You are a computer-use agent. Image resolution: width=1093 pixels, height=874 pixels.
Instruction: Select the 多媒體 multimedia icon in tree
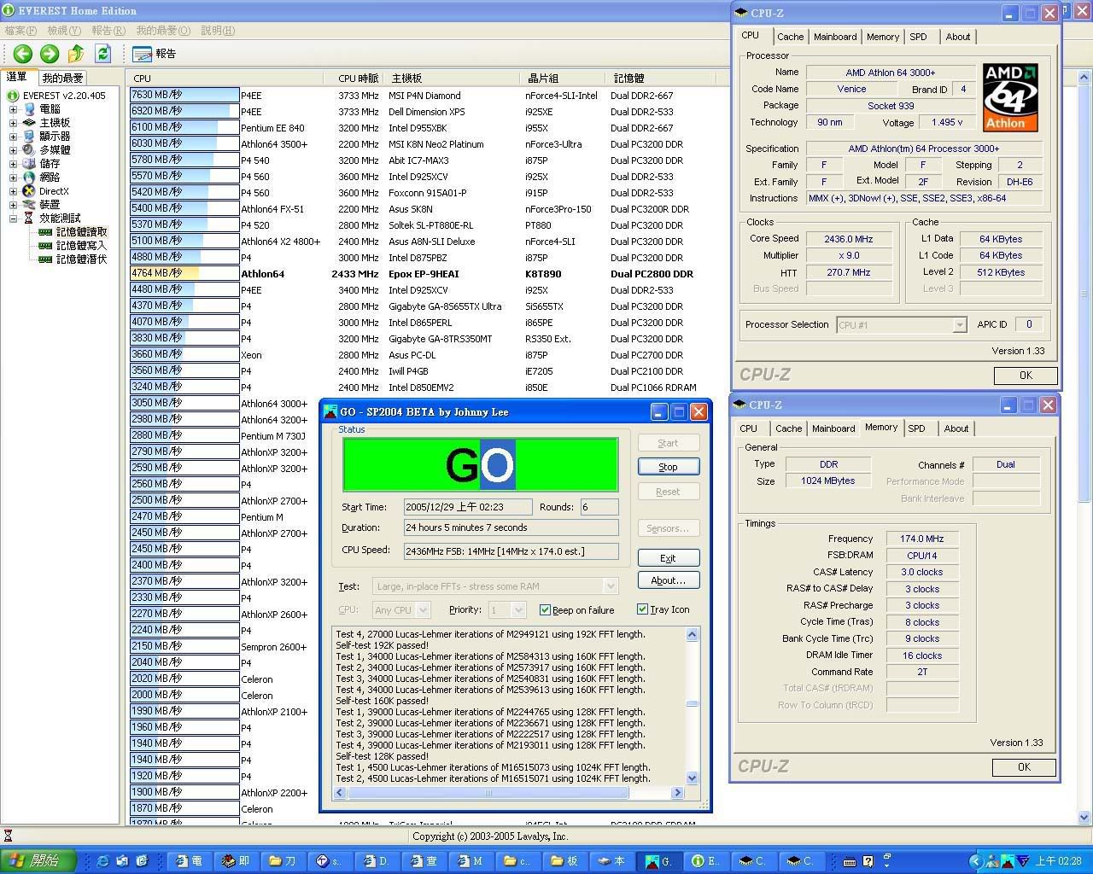click(x=30, y=150)
